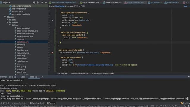Click Yes to enable File Watcher
Screen dimensions: 190x107
[x=185, y=6]
